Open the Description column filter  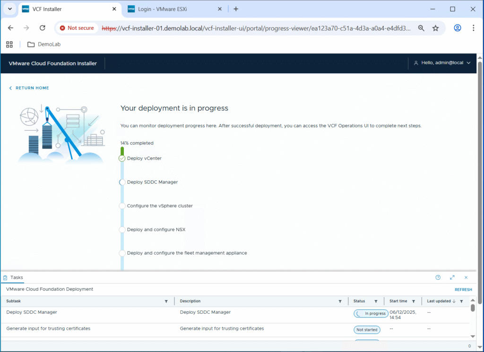click(340, 301)
